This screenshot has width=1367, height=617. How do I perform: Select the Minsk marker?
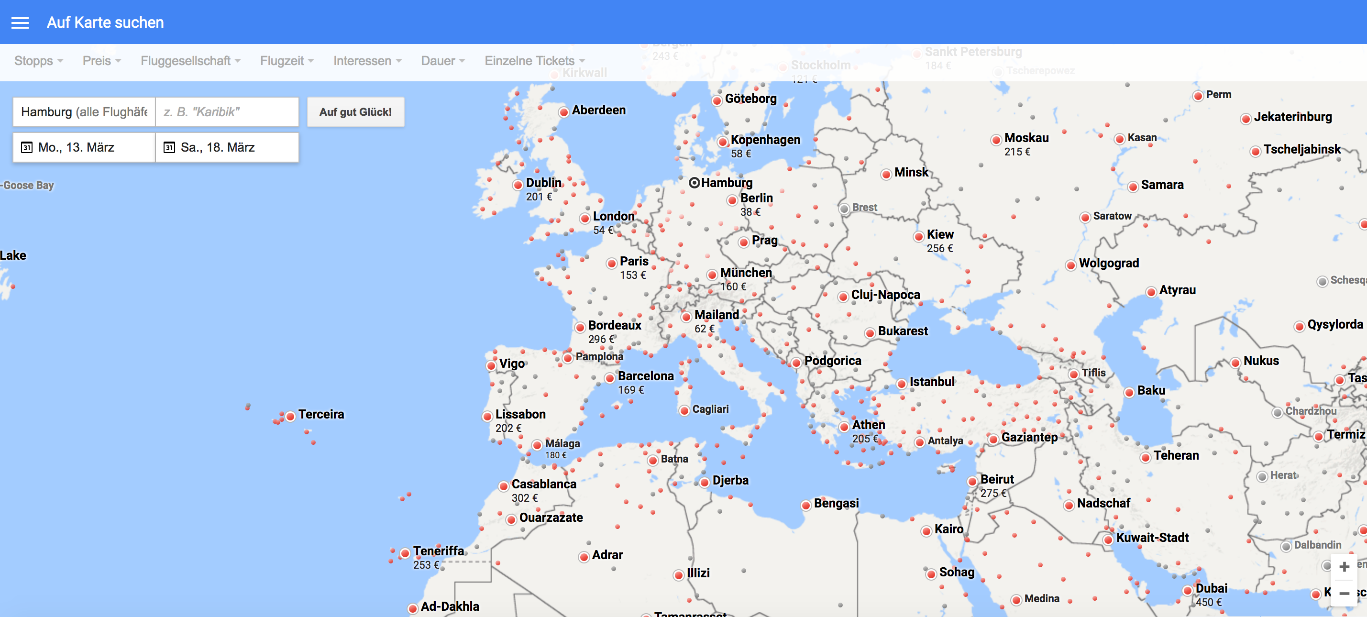coord(886,174)
